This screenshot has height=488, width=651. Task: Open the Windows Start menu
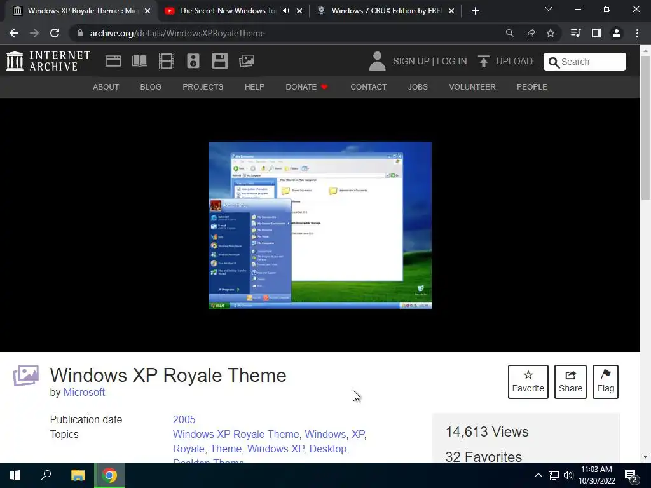click(15, 475)
